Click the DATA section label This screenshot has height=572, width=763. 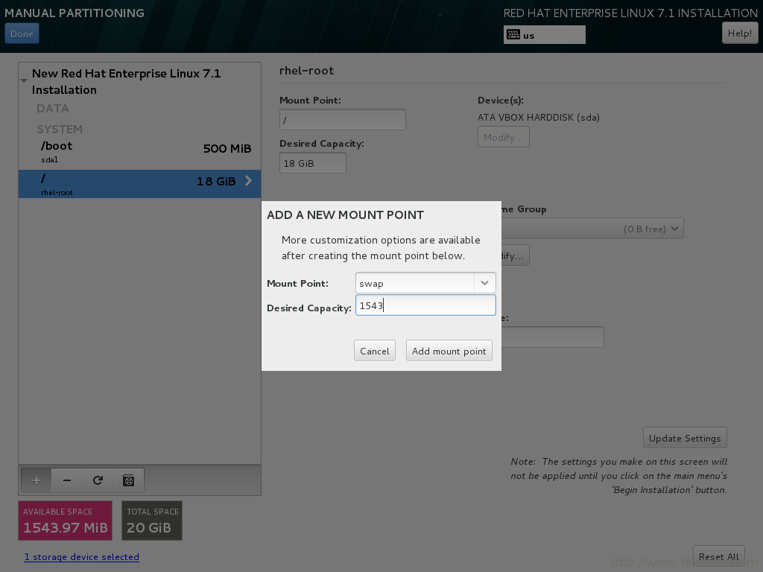53,109
